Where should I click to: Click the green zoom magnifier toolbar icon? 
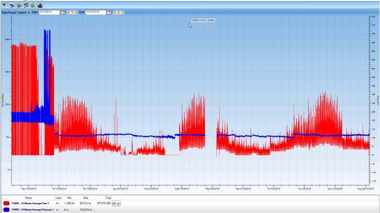pyautogui.click(x=19, y=6)
